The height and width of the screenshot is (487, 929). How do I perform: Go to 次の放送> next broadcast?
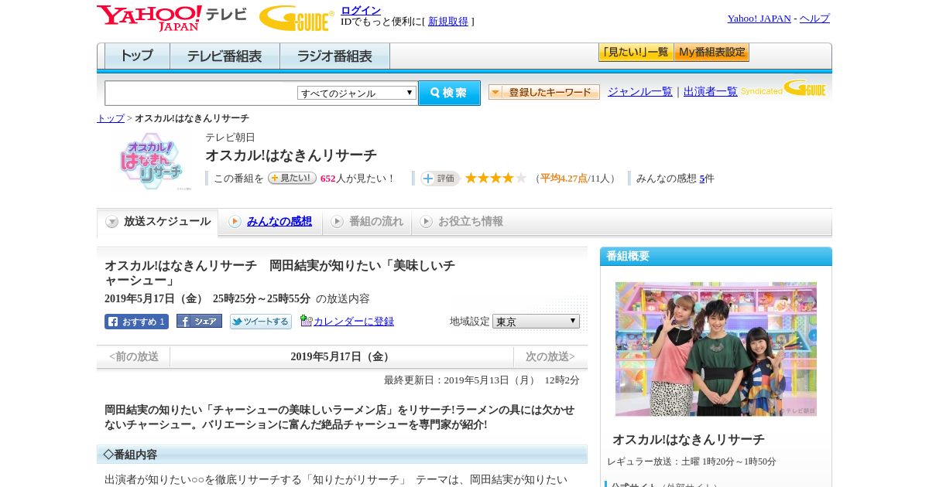550,357
